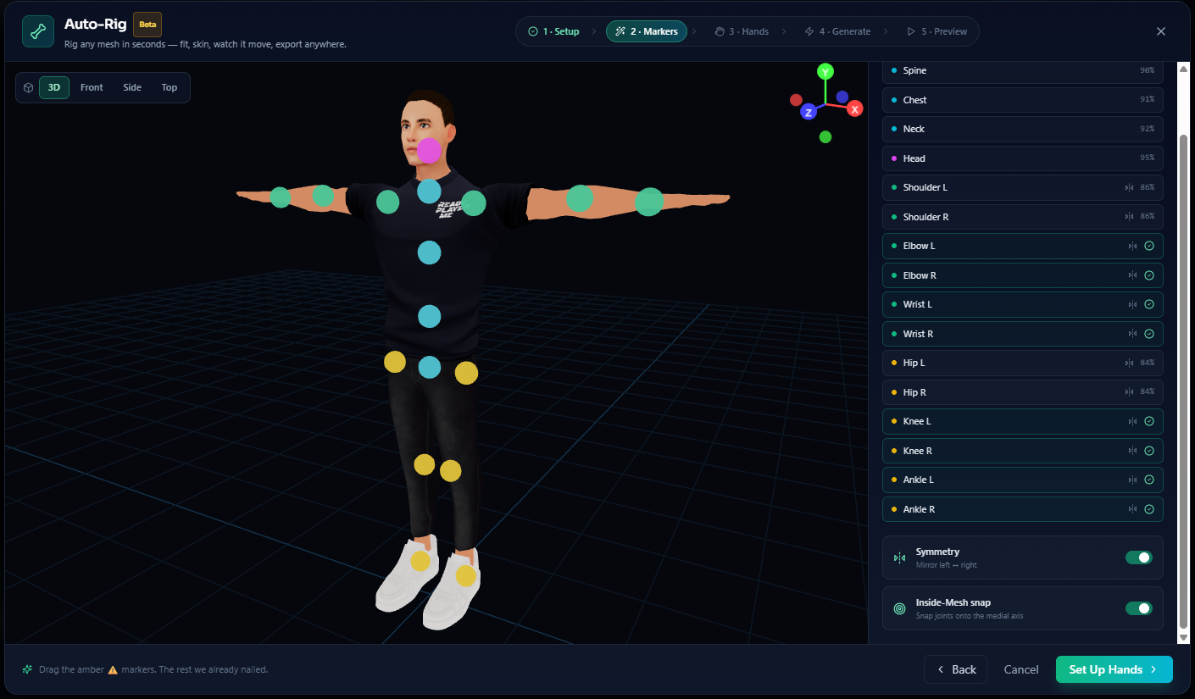
Task: Snap view to the green Y axis handle
Action: tap(825, 71)
